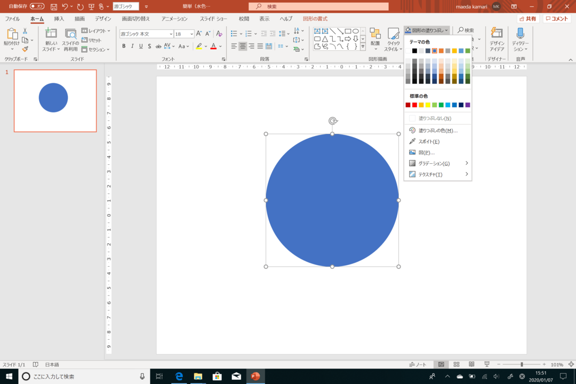Cut the selection with the scissors icon
576x384 pixels.
pos(25,31)
